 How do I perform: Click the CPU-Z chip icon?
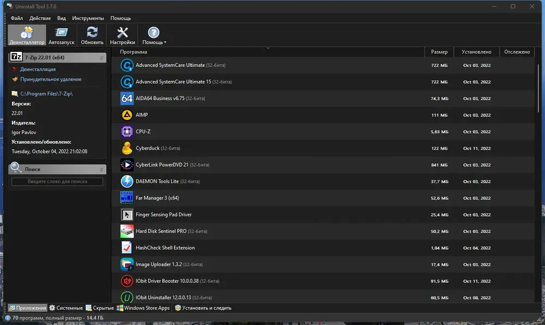click(x=127, y=132)
